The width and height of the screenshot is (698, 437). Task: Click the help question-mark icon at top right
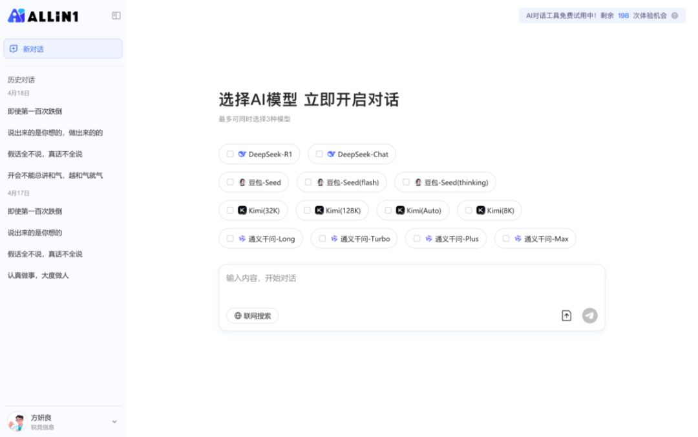point(675,15)
